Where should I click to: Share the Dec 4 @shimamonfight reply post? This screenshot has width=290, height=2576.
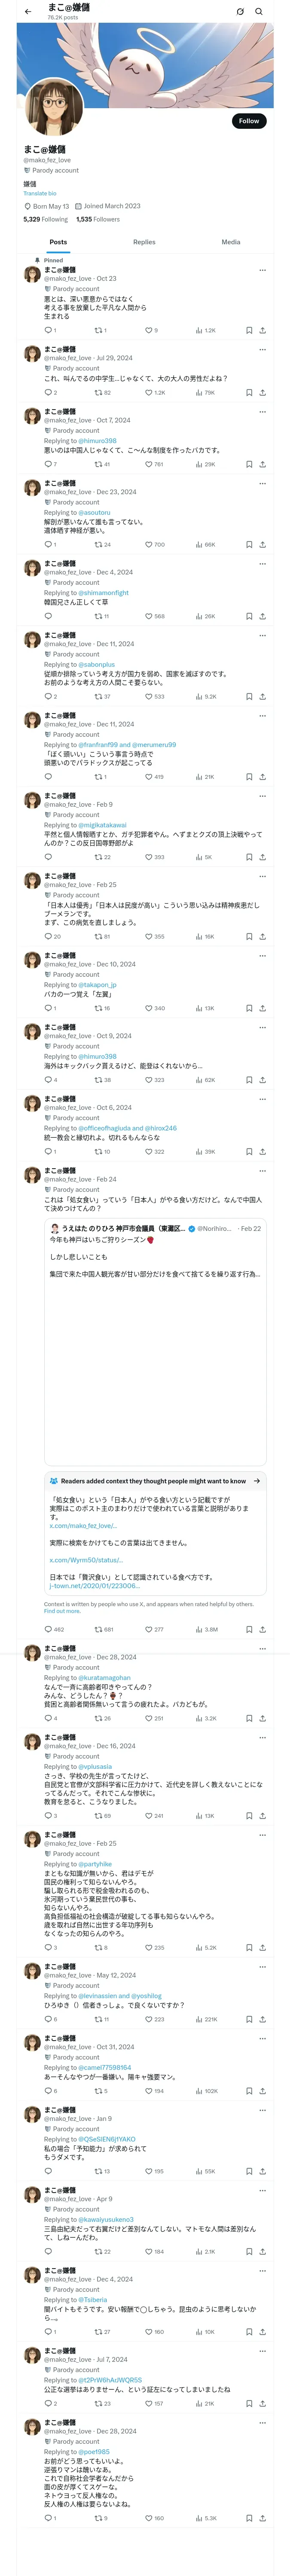pyautogui.click(x=263, y=617)
